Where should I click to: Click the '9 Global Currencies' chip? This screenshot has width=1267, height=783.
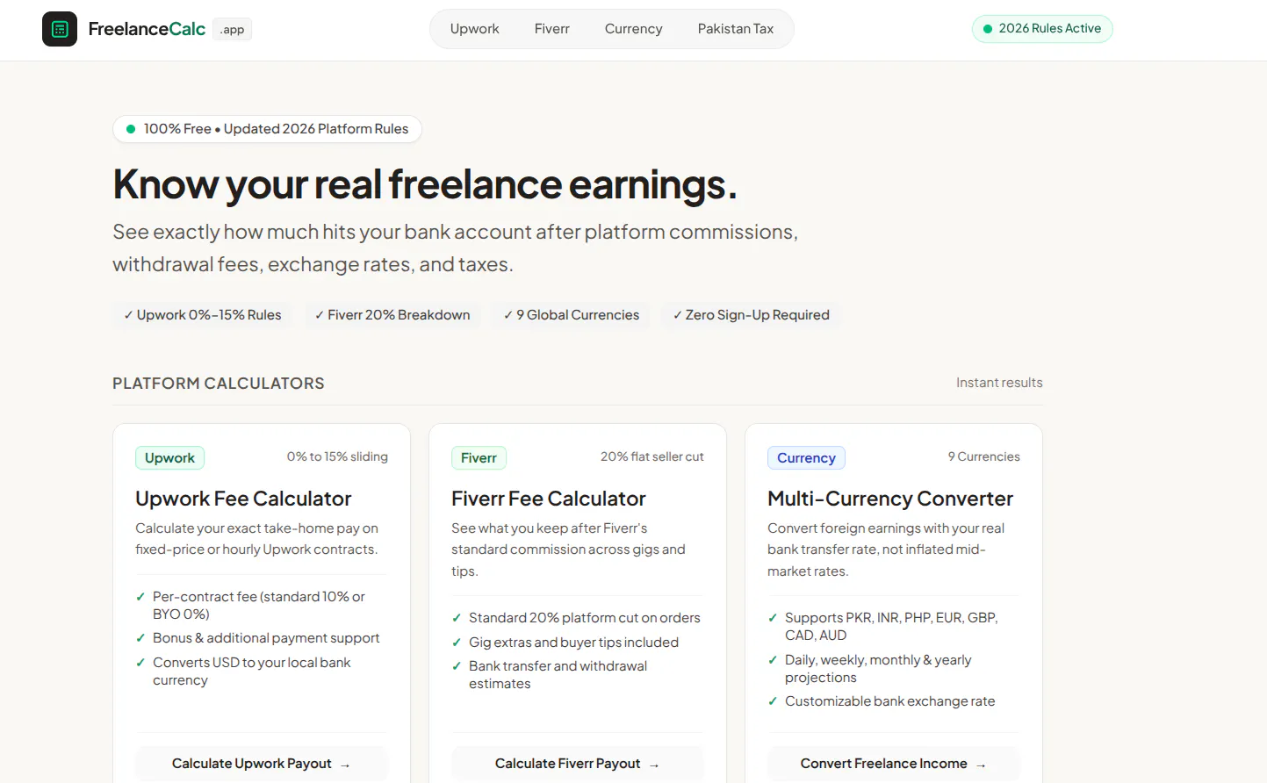click(571, 315)
